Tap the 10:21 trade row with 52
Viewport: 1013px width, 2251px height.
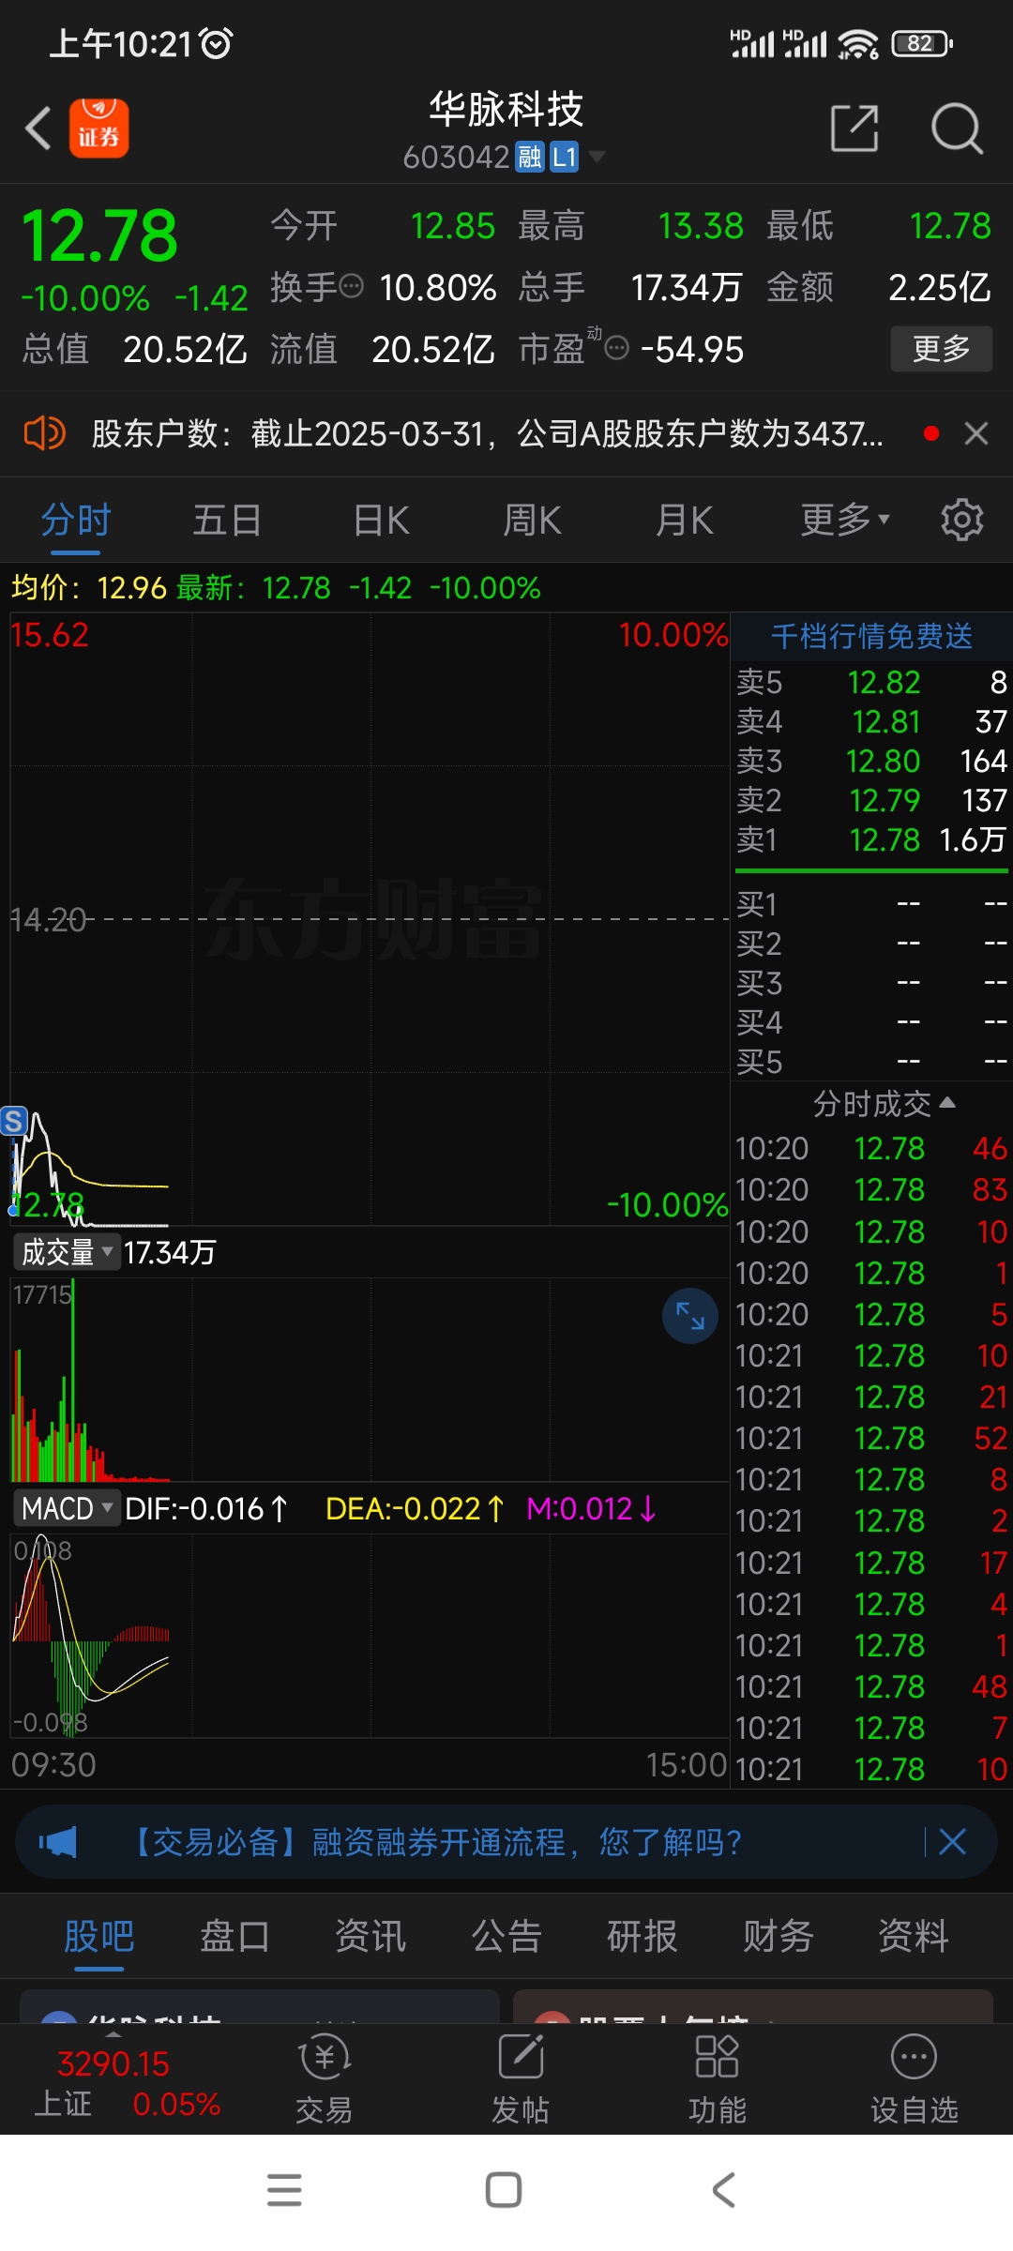871,1438
